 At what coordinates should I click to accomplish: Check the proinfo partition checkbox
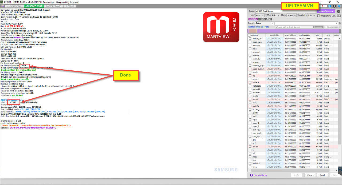[250, 106]
